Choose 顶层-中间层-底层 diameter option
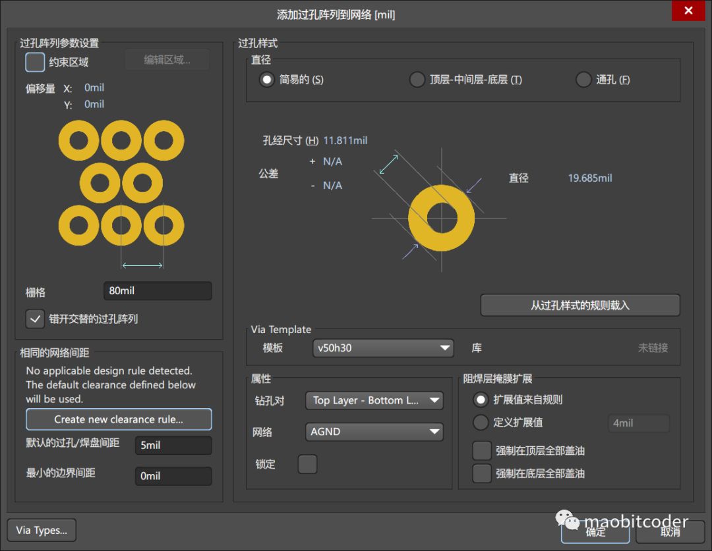712x551 pixels. 417,80
